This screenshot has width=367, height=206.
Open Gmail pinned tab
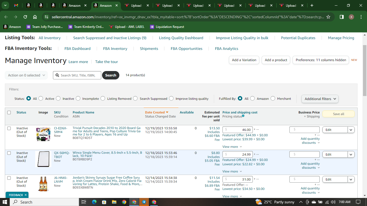point(16,5)
